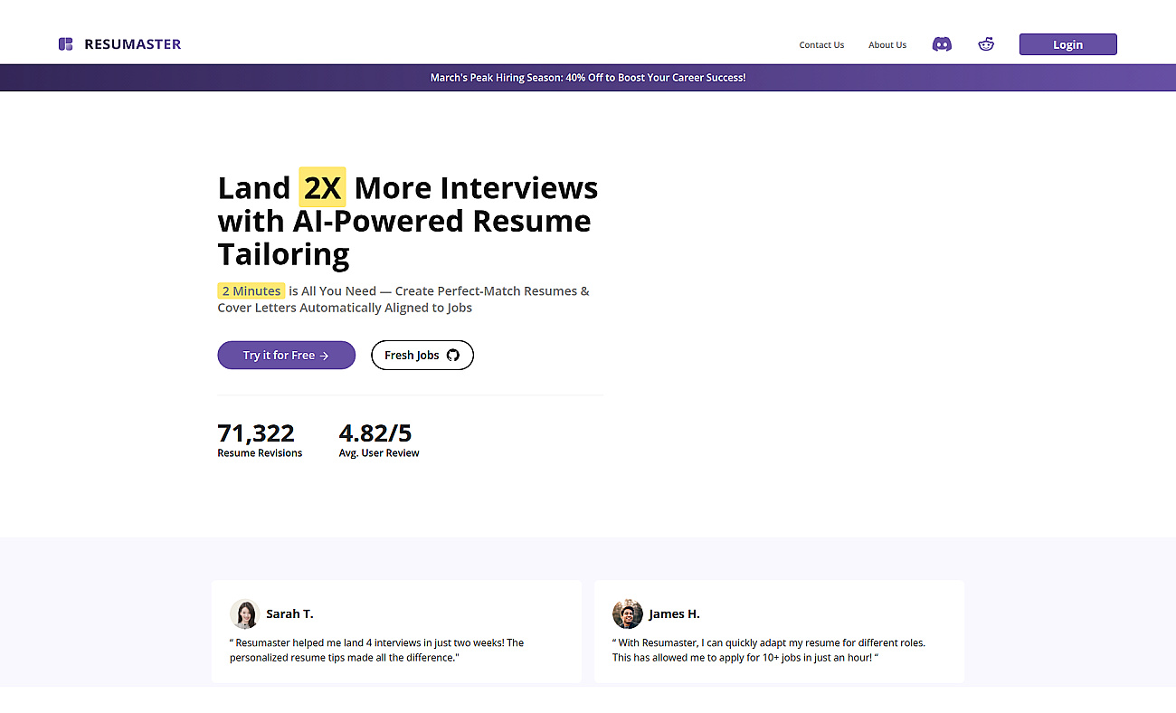The width and height of the screenshot is (1176, 713).
Task: Click the More Interviews headline text
Action: [476, 188]
